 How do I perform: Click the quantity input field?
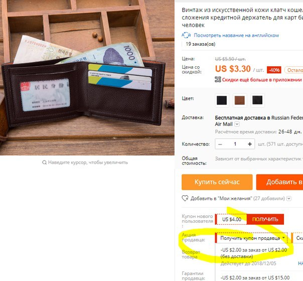point(235,144)
